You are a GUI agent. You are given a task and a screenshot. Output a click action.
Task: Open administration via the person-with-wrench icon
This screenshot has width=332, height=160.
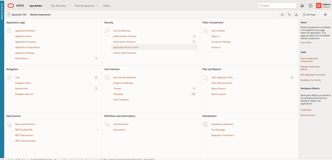[x=302, y=5]
